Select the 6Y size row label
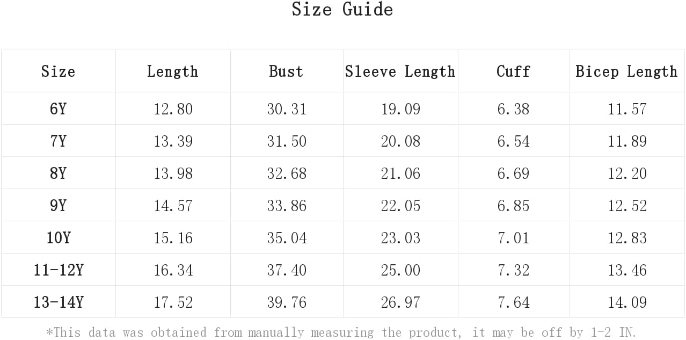Viewport: 686px width, 340px height. pyautogui.click(x=58, y=109)
